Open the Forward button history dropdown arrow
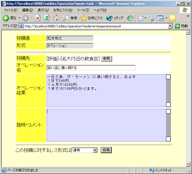This screenshot has width=192, height=174. click(31, 18)
